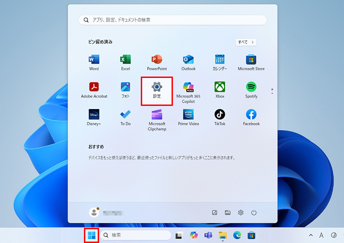Click the すべて button to show all apps
The image size is (344, 243).
point(246,42)
